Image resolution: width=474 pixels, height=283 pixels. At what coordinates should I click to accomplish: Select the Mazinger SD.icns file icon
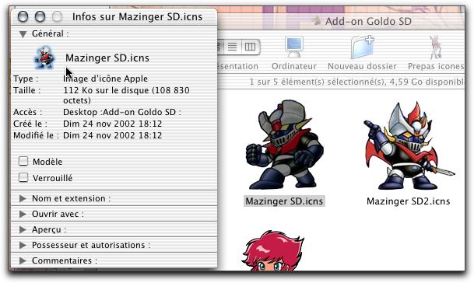click(x=284, y=145)
